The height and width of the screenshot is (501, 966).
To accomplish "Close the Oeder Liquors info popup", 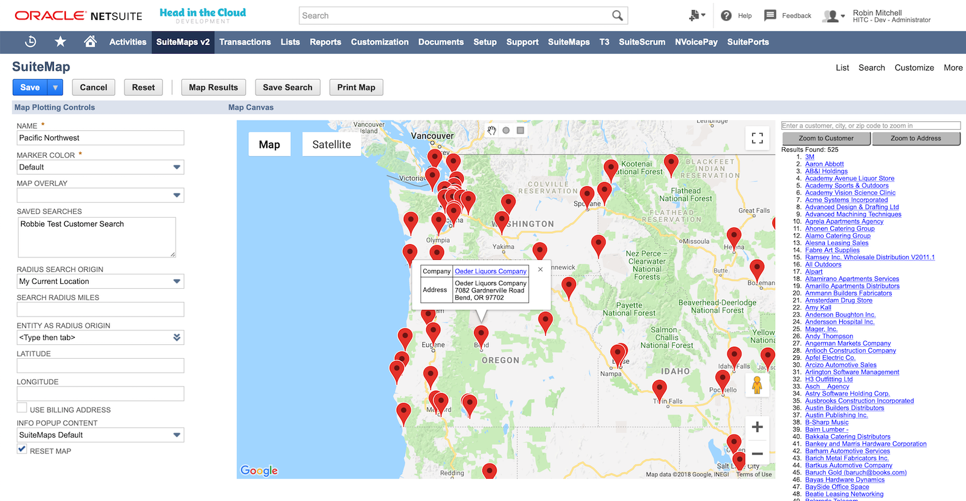I will tap(540, 269).
